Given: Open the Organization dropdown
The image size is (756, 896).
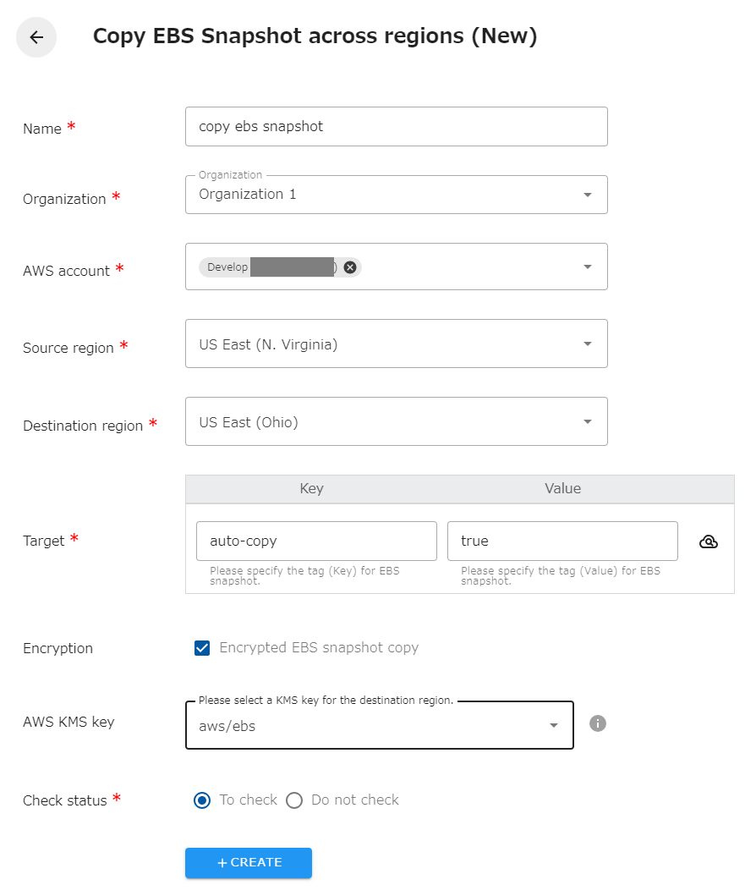Looking at the screenshot, I should click(x=587, y=195).
